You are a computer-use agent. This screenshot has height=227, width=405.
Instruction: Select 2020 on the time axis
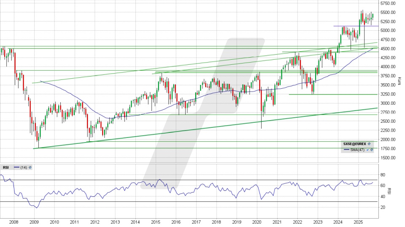256,222
